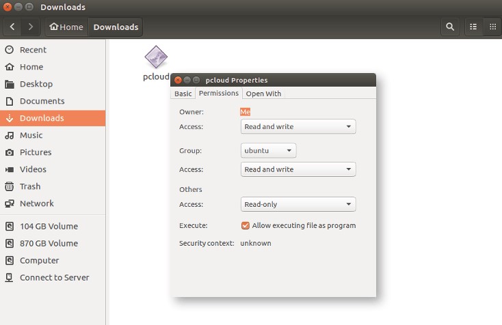Uncheck Allow executing file as program

coord(246,225)
